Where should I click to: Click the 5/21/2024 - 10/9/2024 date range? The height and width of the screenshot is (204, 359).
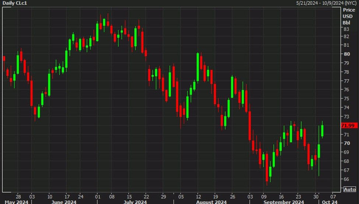coord(326,3)
